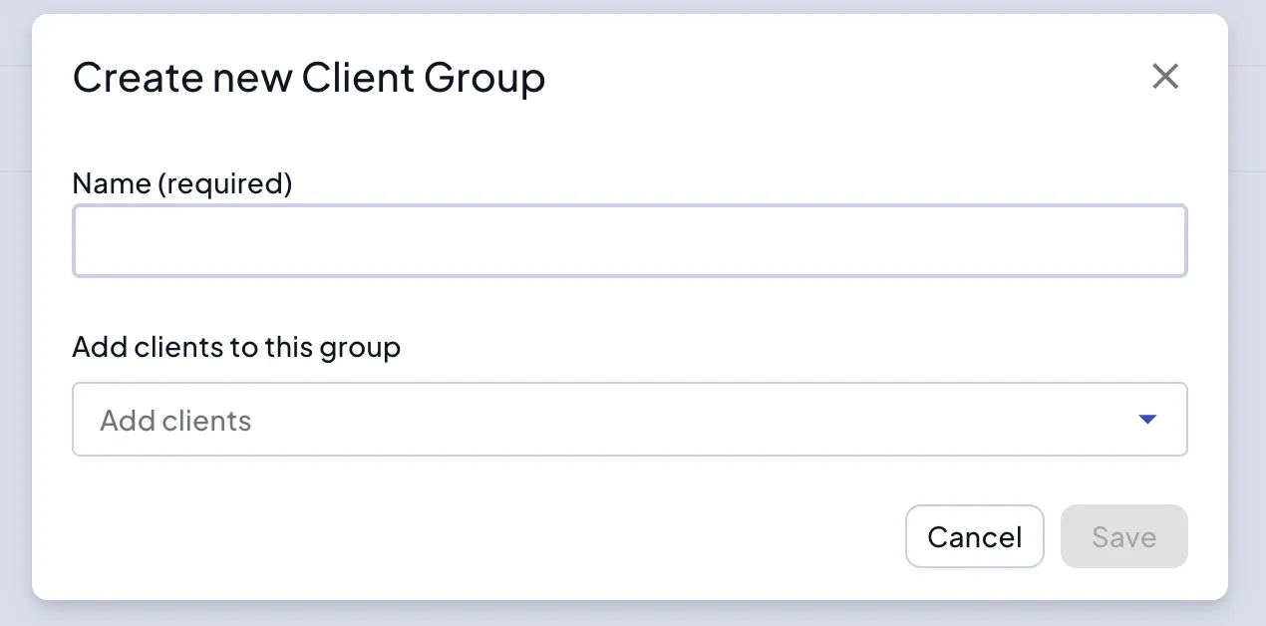The image size is (1266, 626).
Task: Click the Add clients selector field
Action: coord(629,419)
